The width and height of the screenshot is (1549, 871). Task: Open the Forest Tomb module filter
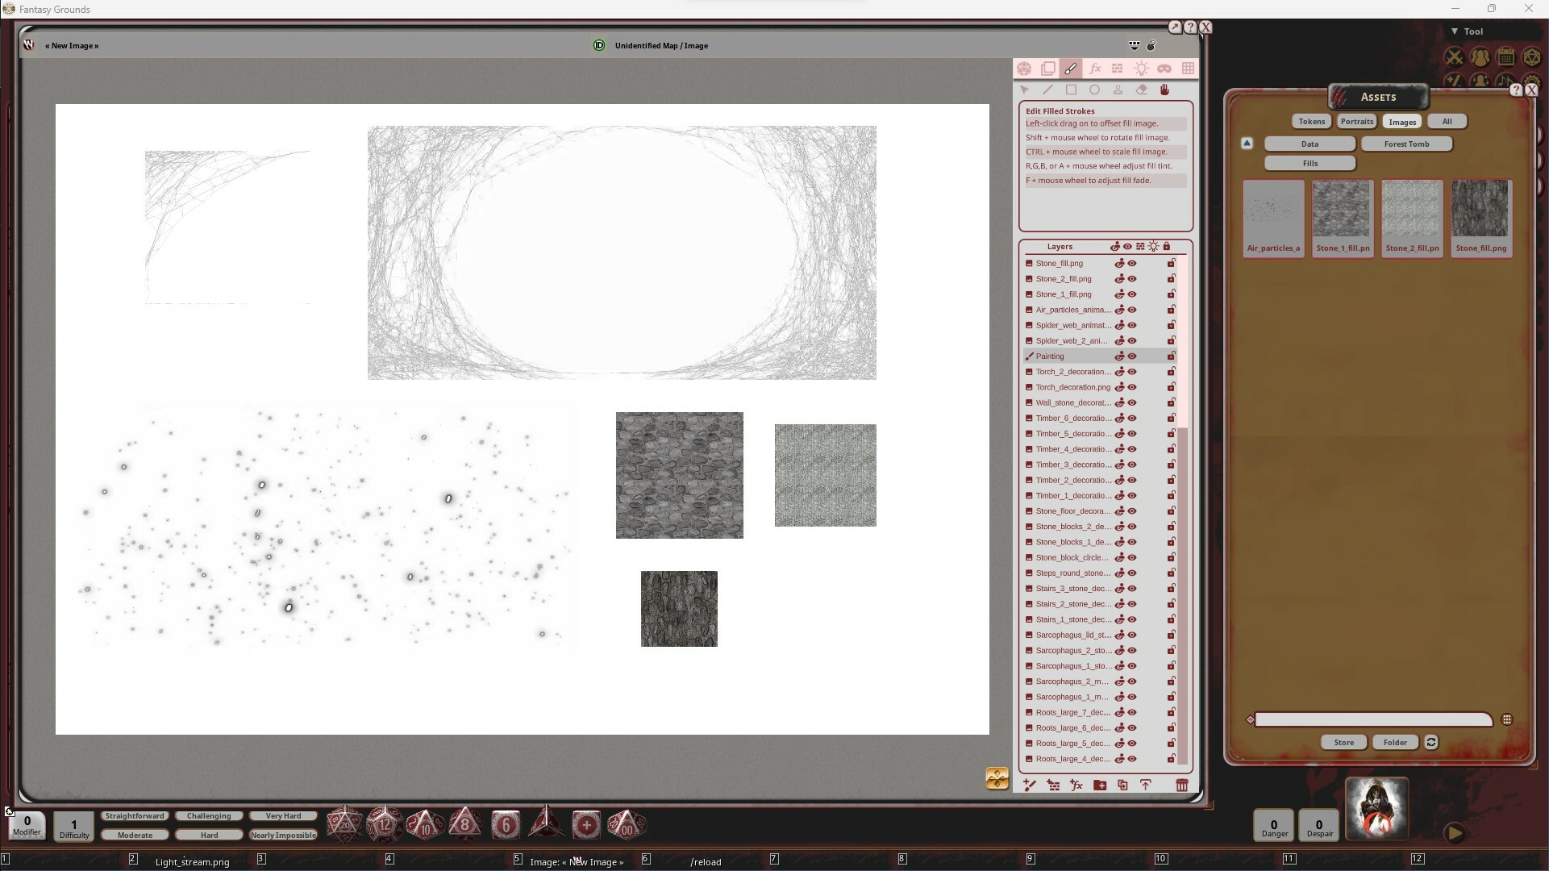pos(1406,144)
